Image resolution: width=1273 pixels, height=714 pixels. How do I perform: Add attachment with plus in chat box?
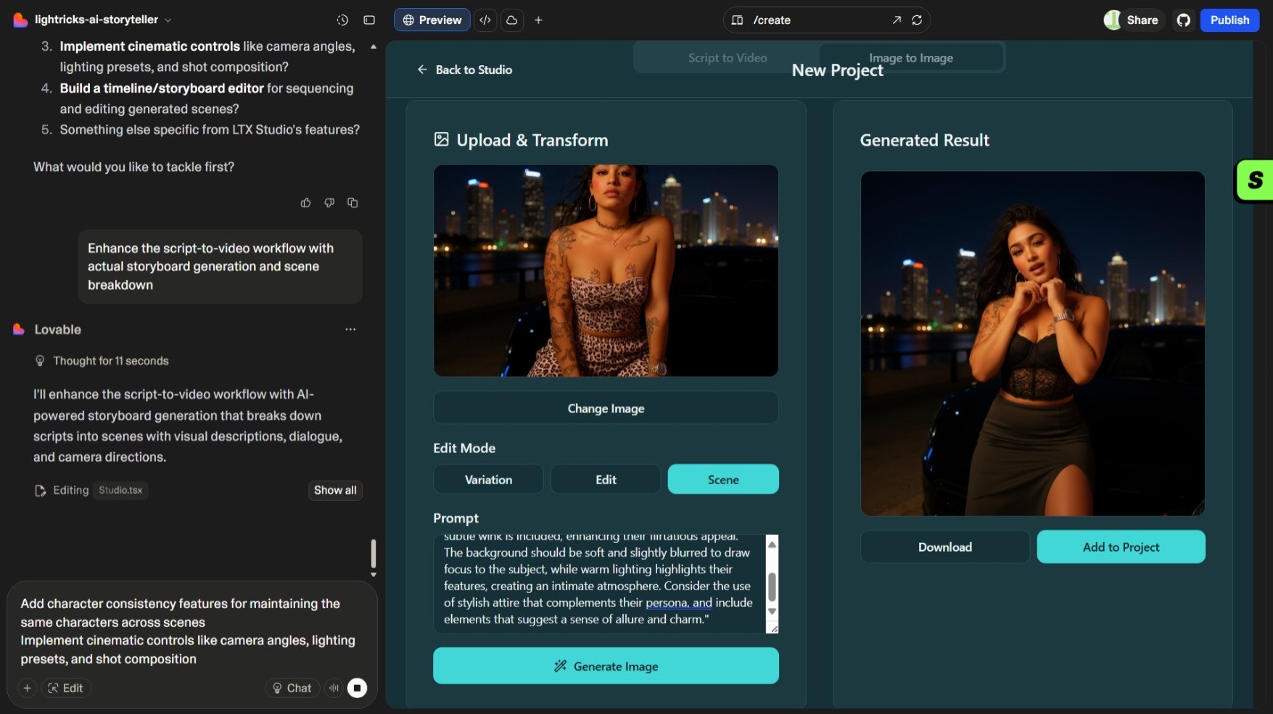pos(27,688)
